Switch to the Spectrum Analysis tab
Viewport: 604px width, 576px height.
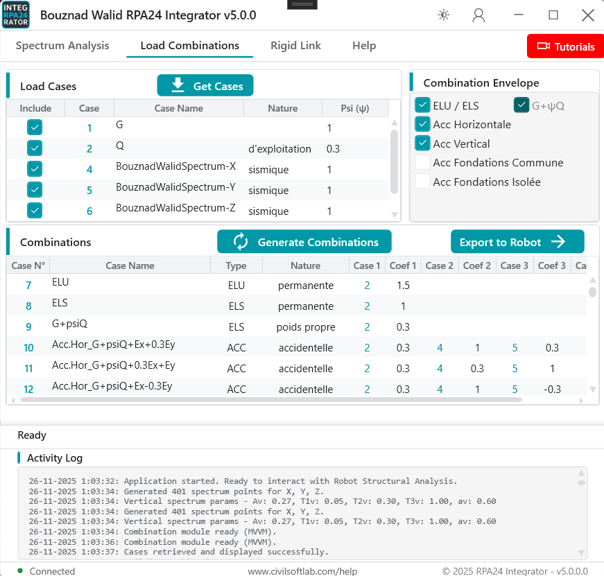point(62,46)
